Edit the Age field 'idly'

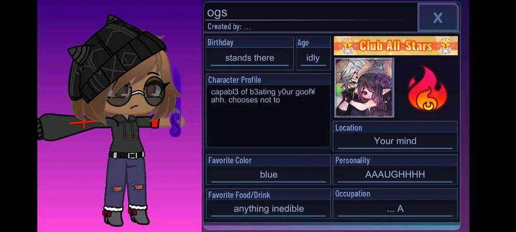[313, 58]
